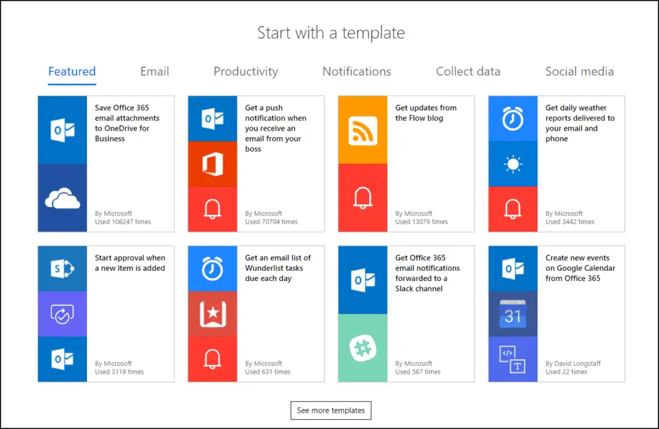Click Outlook icon on Start approval card

click(62, 360)
